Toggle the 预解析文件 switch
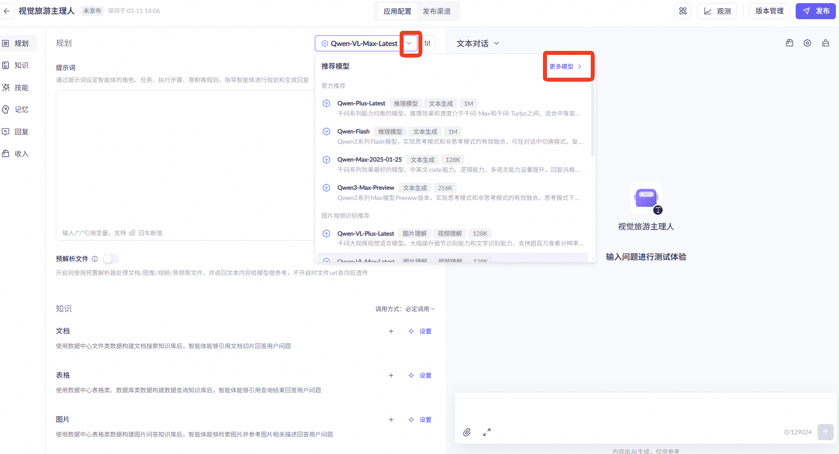Screen dimensions: 839x454 [x=111, y=259]
